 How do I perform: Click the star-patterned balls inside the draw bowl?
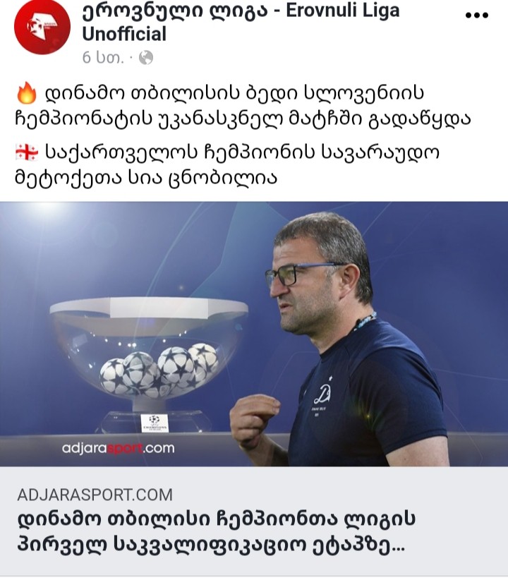point(158,370)
